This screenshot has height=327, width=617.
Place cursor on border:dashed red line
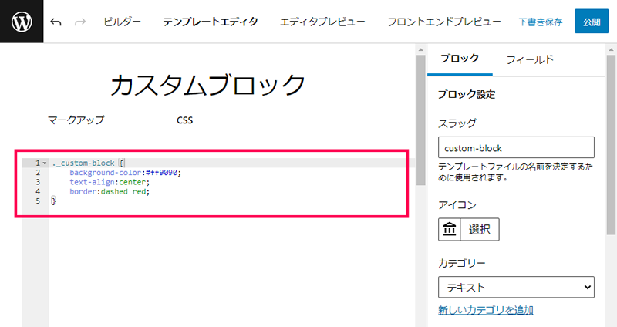click(x=110, y=191)
